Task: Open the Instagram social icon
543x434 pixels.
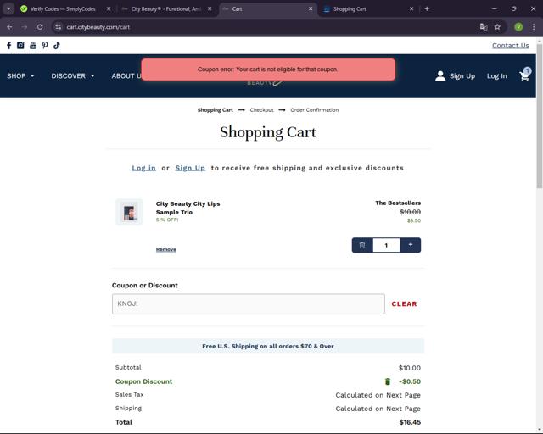Action: coord(20,45)
